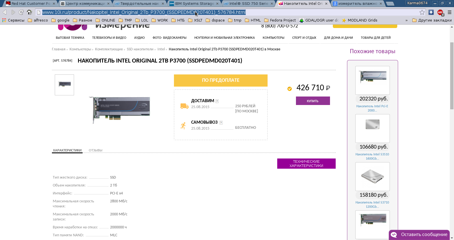Go to Главная in the breadcrumb
Viewport: 454px width, 240px height.
[x=59, y=49]
